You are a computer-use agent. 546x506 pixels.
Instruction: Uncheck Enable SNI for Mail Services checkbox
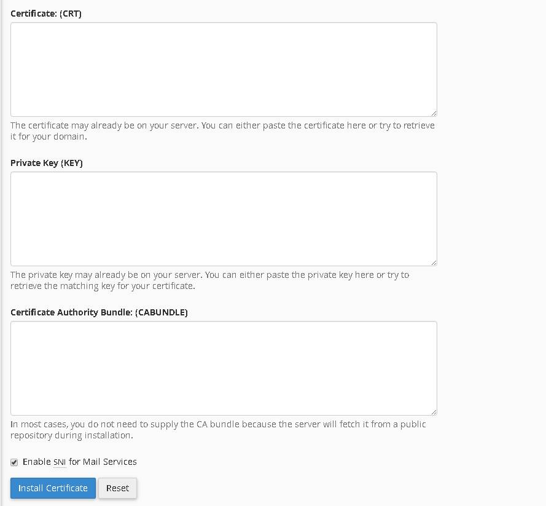pos(14,462)
